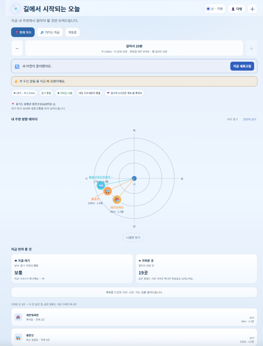Viewport: 263px width, 346px height.
Task: Select the yellow convenience store marker on radar
Action: point(117,200)
